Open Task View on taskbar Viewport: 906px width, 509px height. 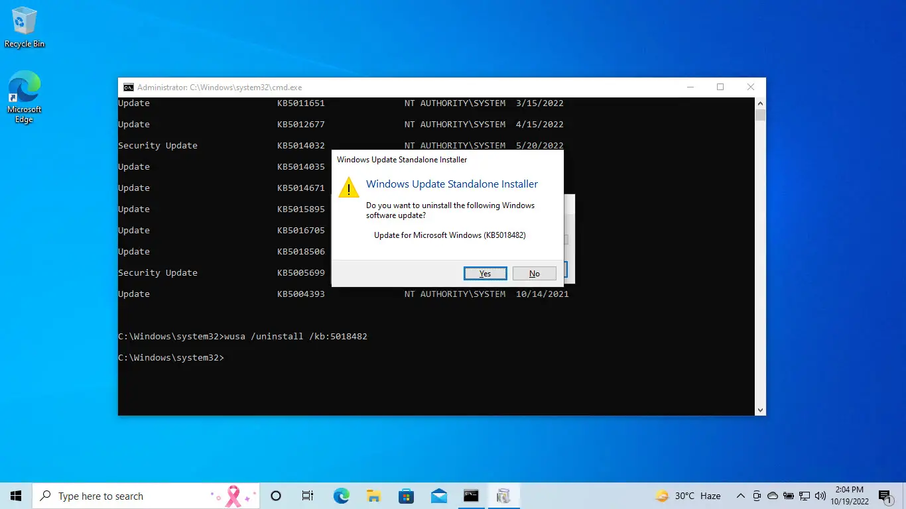coord(308,496)
